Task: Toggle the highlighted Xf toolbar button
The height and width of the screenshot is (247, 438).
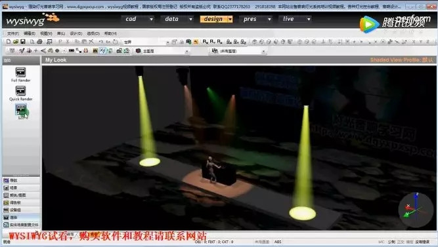Action: (x=103, y=50)
